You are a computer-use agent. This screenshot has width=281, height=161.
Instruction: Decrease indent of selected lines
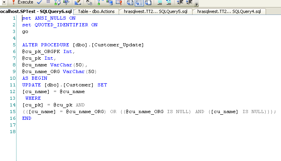coord(180,3)
